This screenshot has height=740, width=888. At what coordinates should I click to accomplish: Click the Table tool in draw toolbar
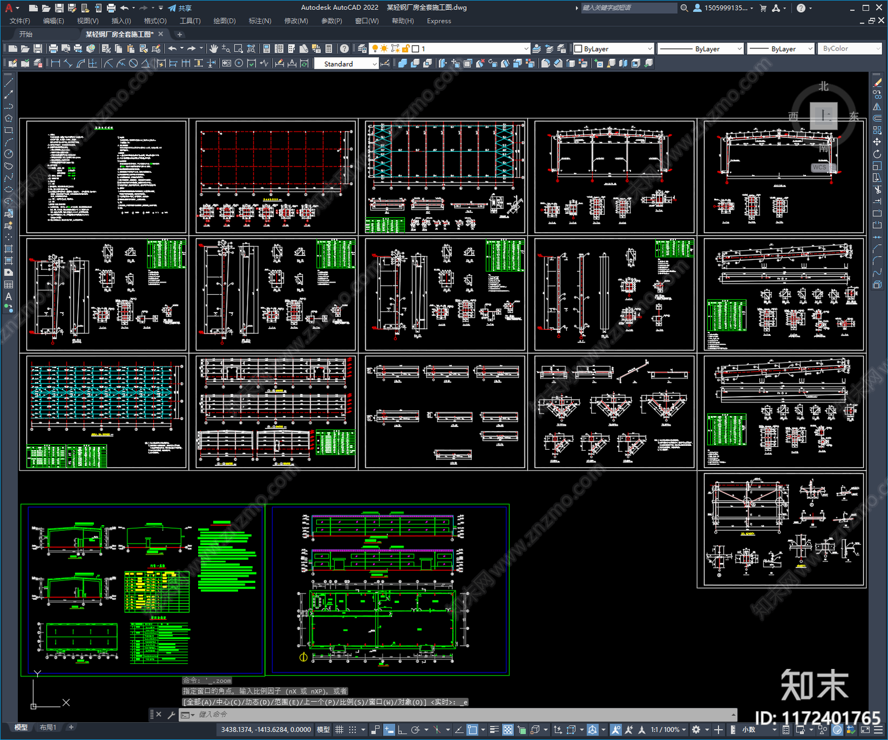pos(8,285)
